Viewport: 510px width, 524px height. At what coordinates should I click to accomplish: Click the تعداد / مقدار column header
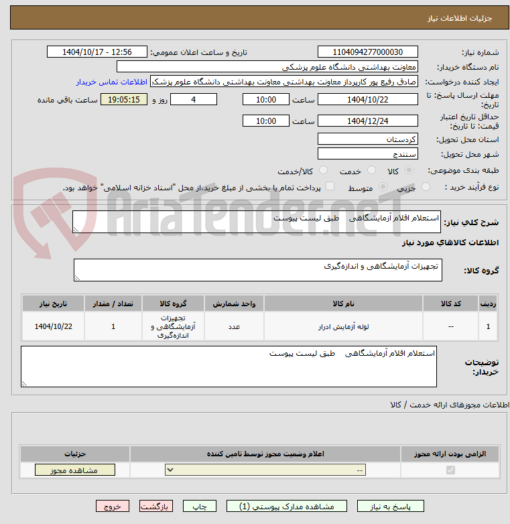point(113,304)
